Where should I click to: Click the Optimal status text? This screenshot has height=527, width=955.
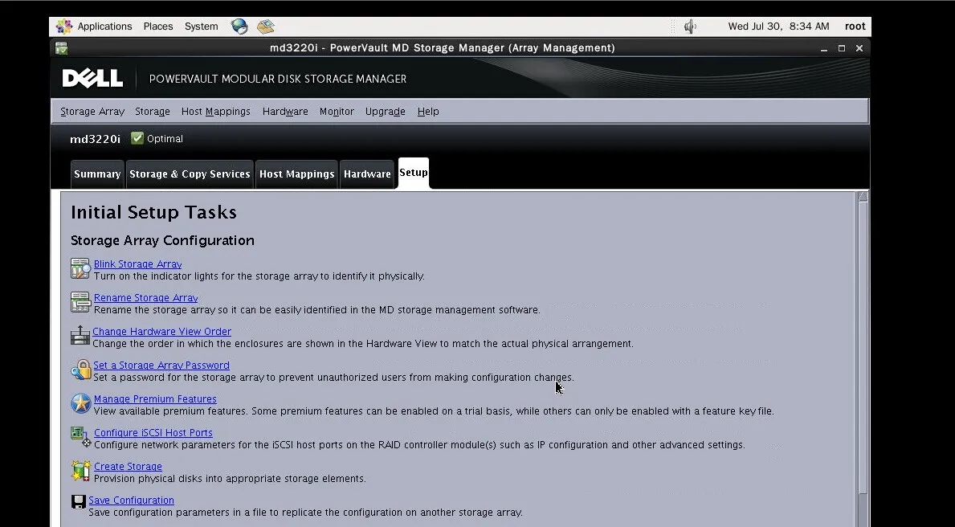(165, 139)
